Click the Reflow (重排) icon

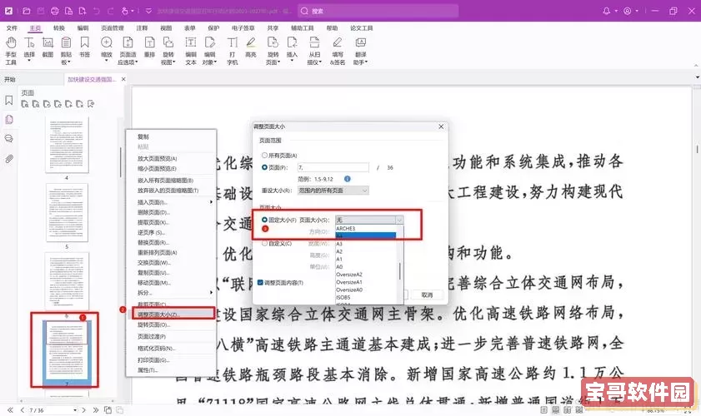click(x=149, y=43)
